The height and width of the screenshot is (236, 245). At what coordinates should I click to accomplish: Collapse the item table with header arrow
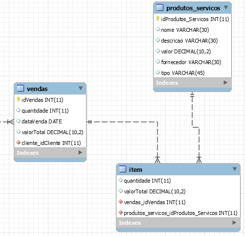235,169
